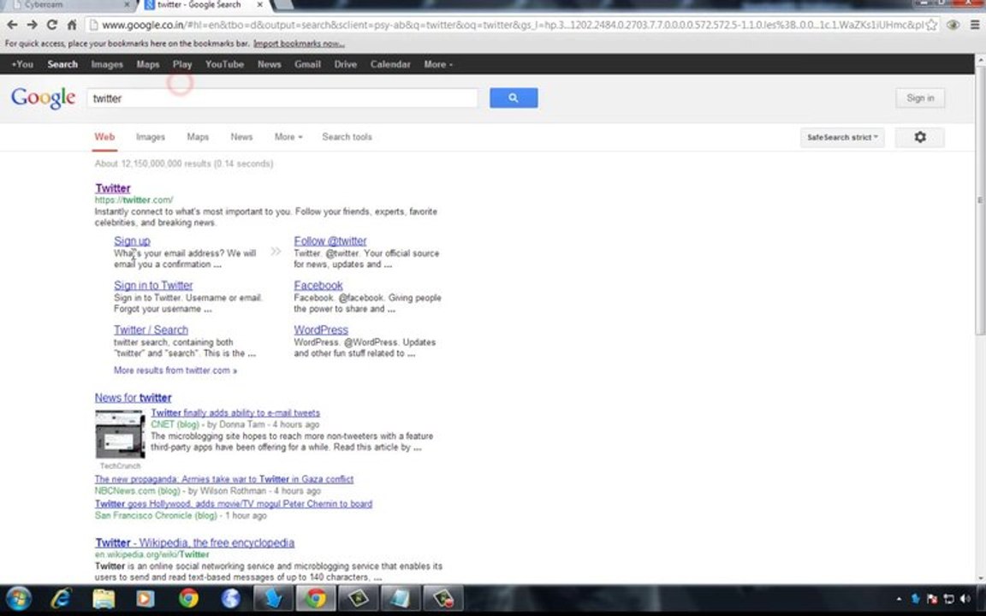Expand the double-arrow beside Sign up sitelink
The width and height of the screenshot is (986, 616).
point(276,252)
